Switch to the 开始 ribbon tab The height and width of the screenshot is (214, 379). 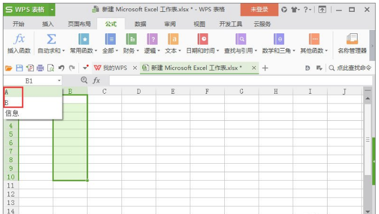[19, 24]
